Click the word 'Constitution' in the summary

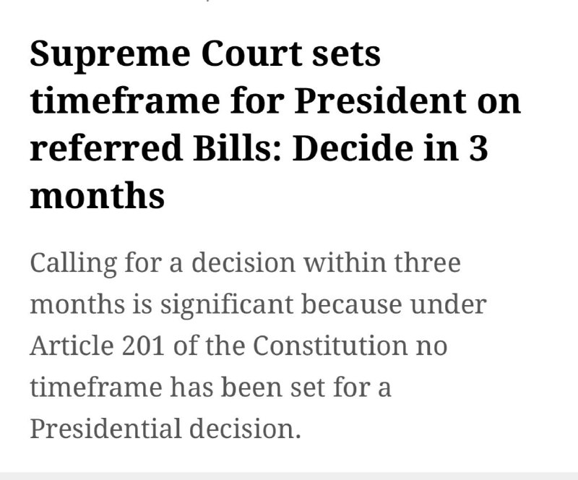(x=330, y=346)
